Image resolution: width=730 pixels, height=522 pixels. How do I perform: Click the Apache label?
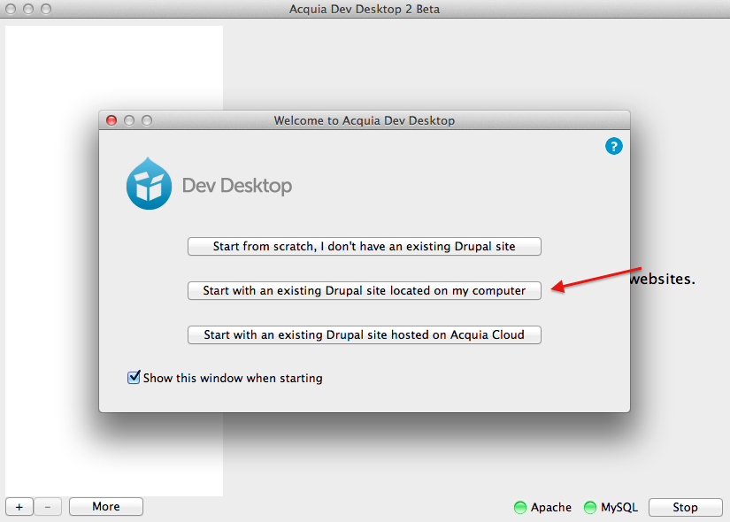551,507
